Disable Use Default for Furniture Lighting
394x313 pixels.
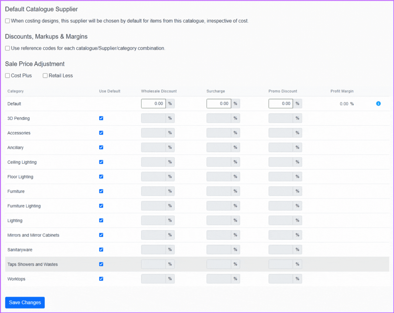(101, 206)
